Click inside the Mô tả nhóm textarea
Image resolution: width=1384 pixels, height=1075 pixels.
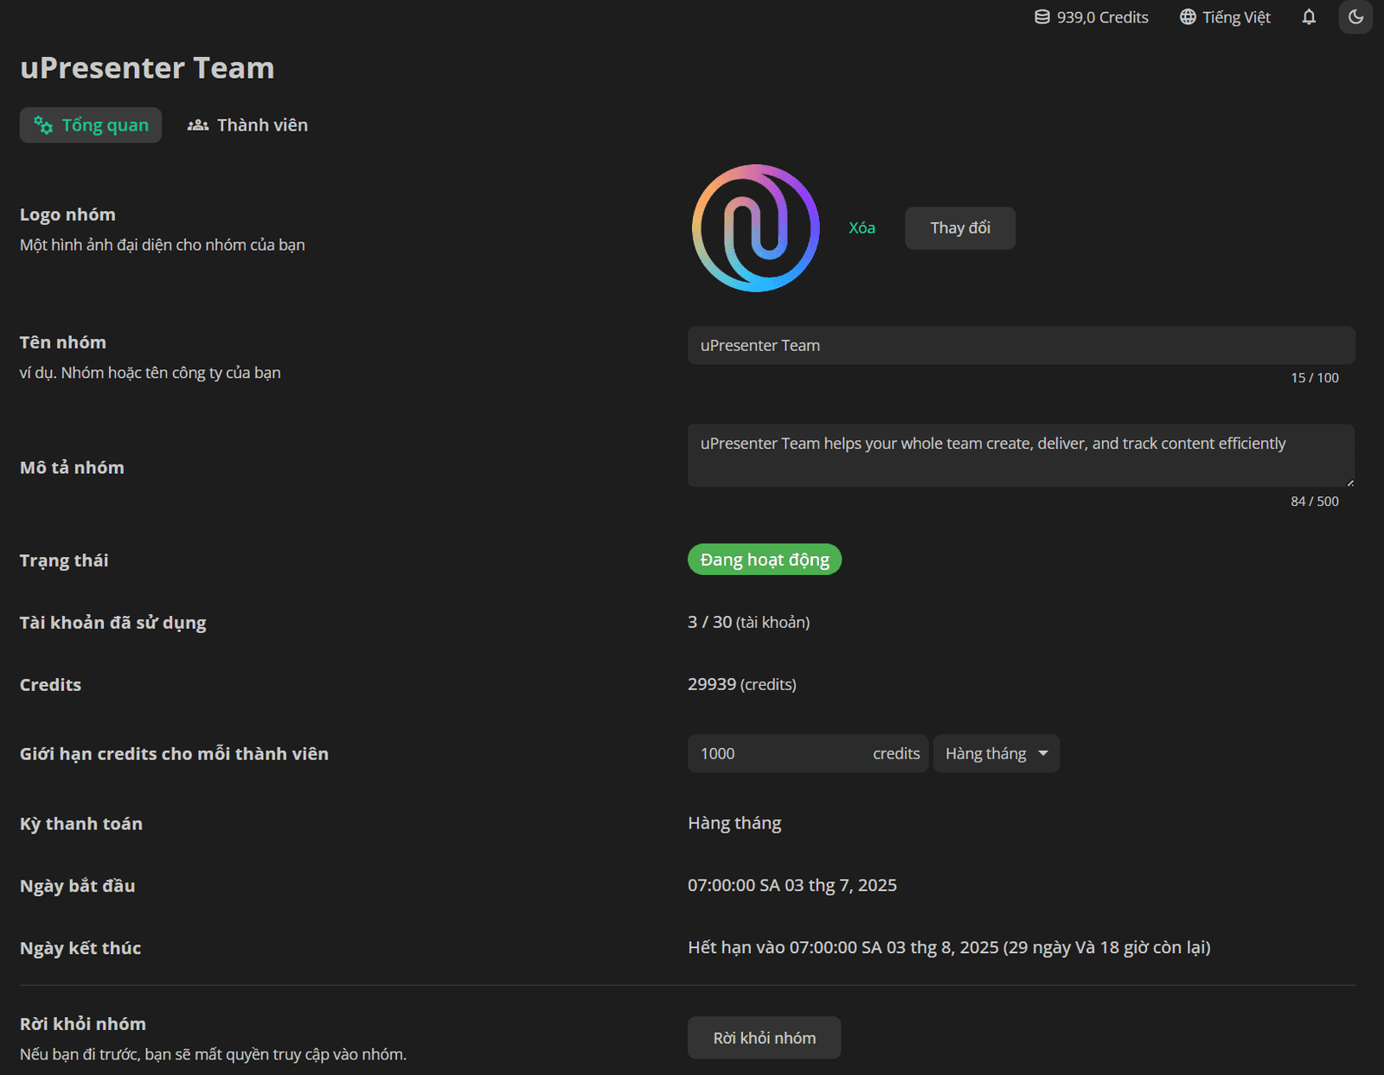click(x=1021, y=455)
